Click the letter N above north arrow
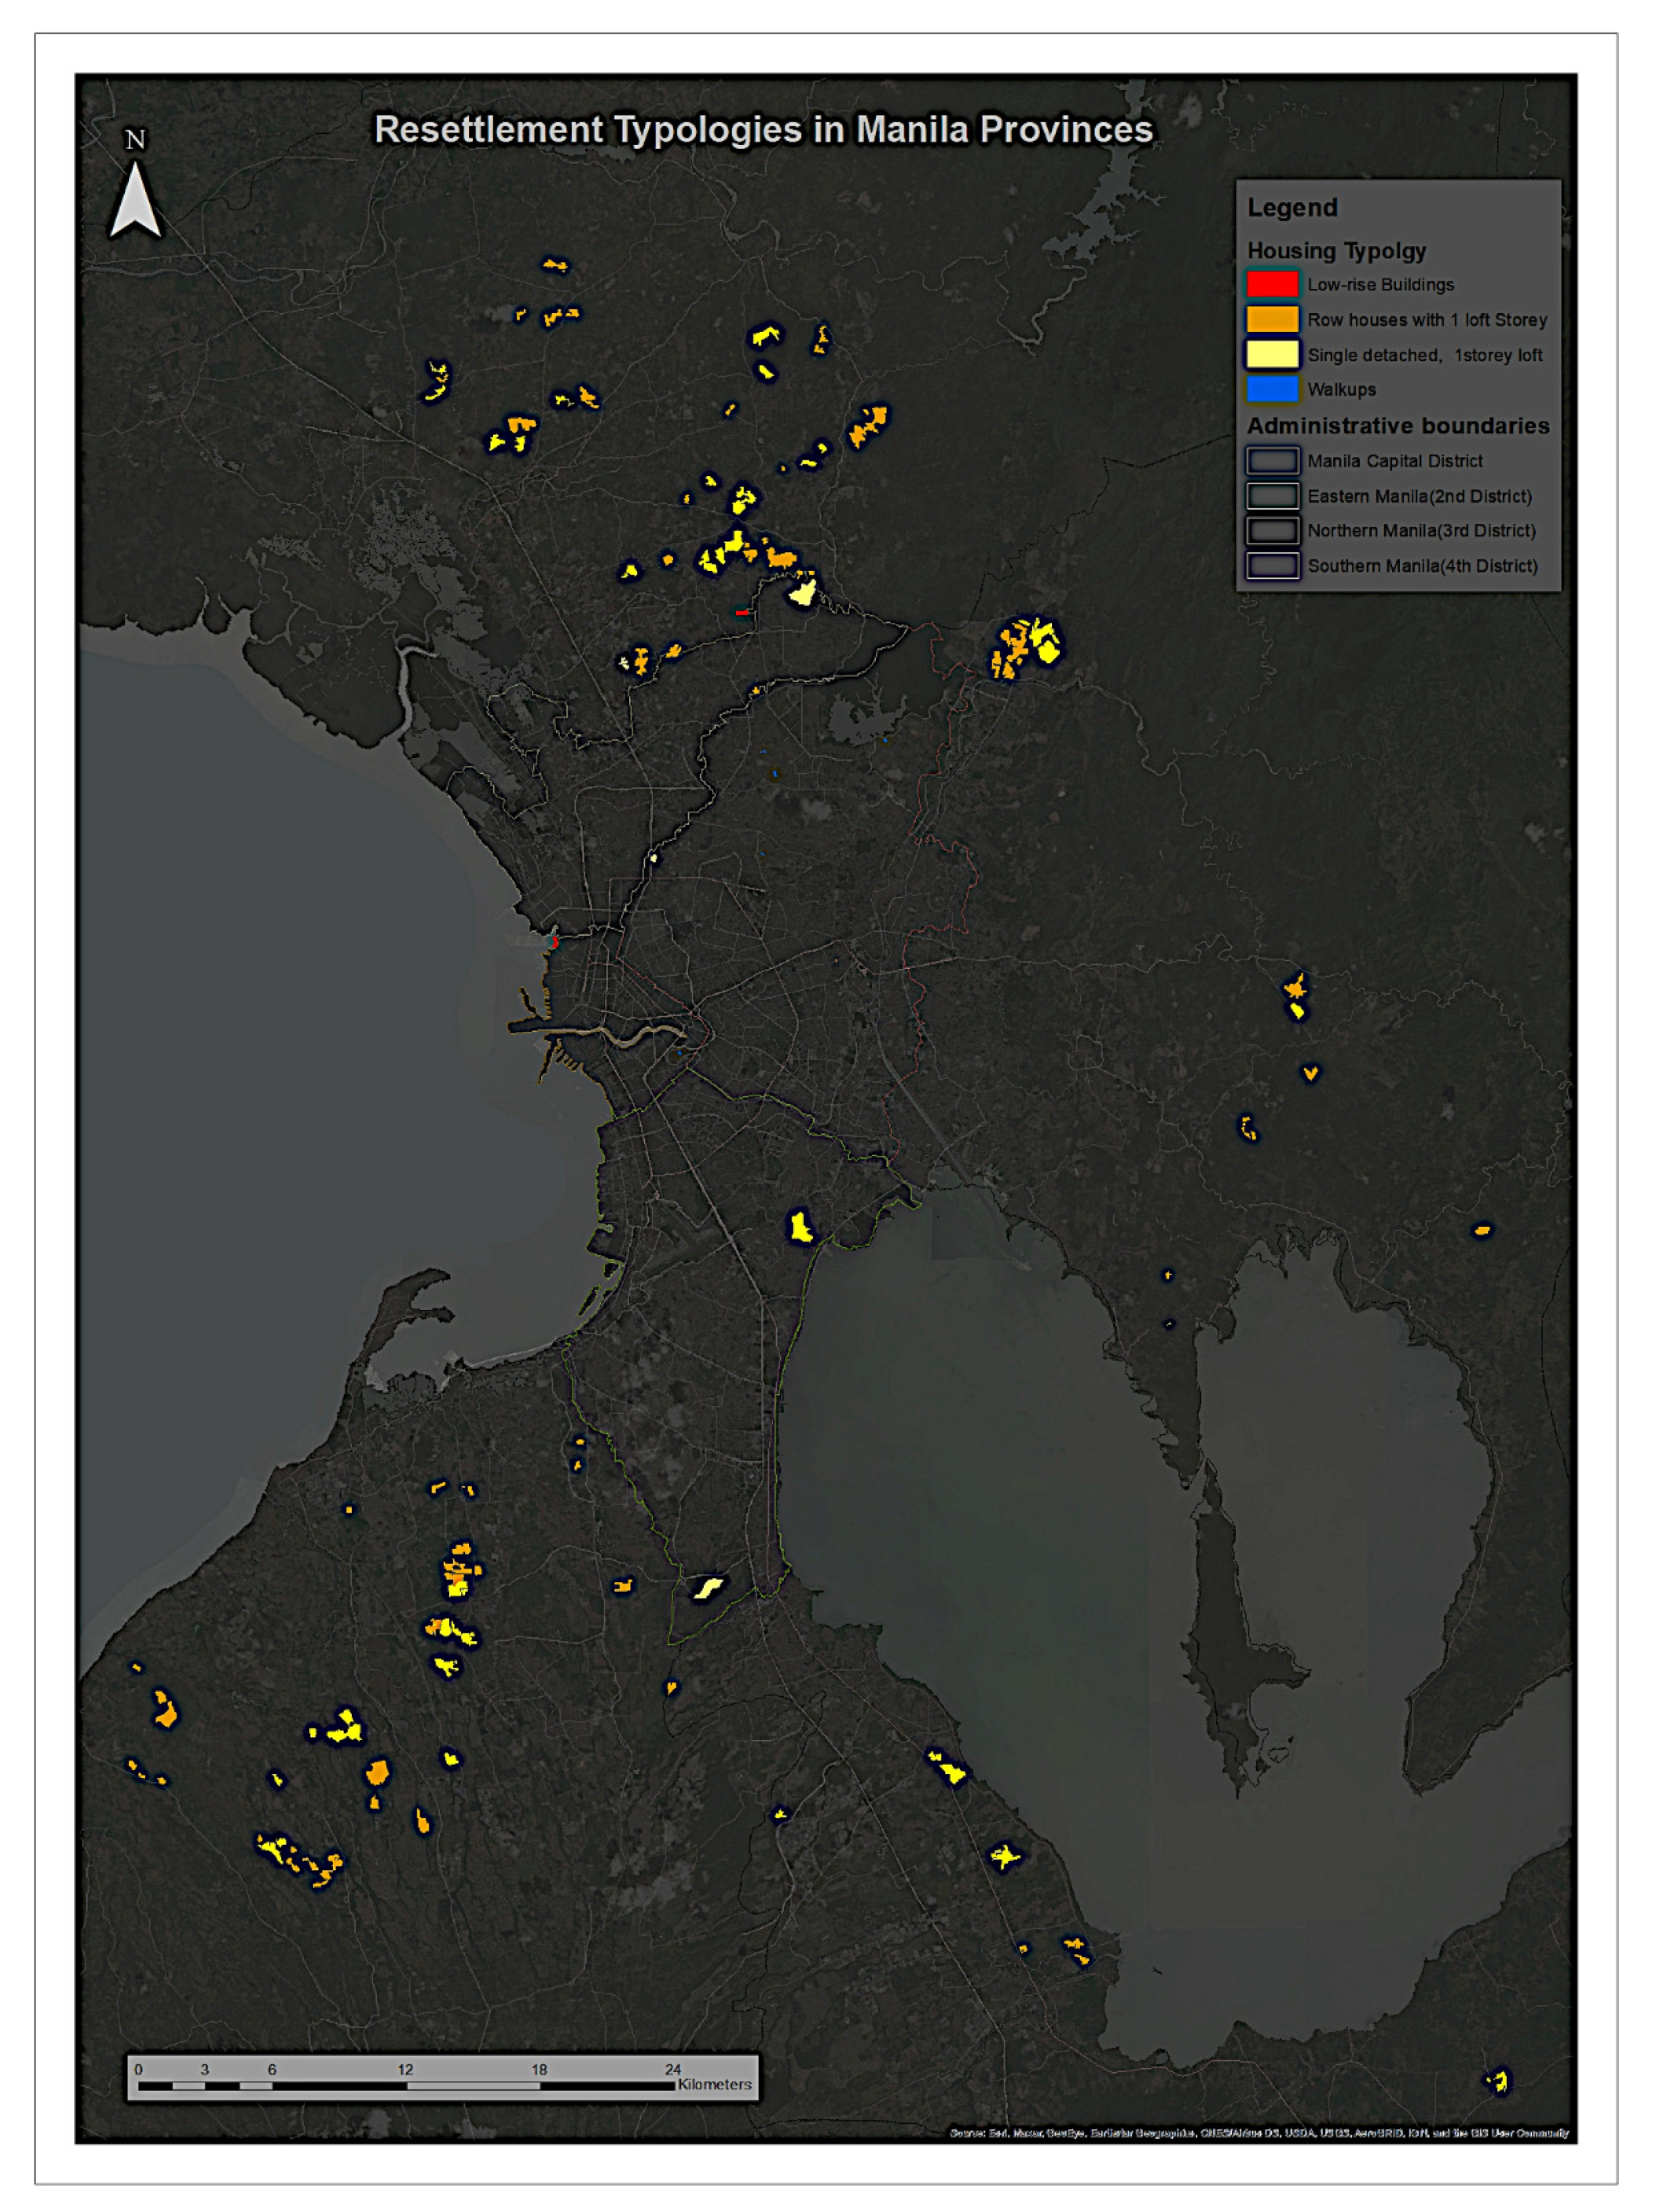 (135, 140)
